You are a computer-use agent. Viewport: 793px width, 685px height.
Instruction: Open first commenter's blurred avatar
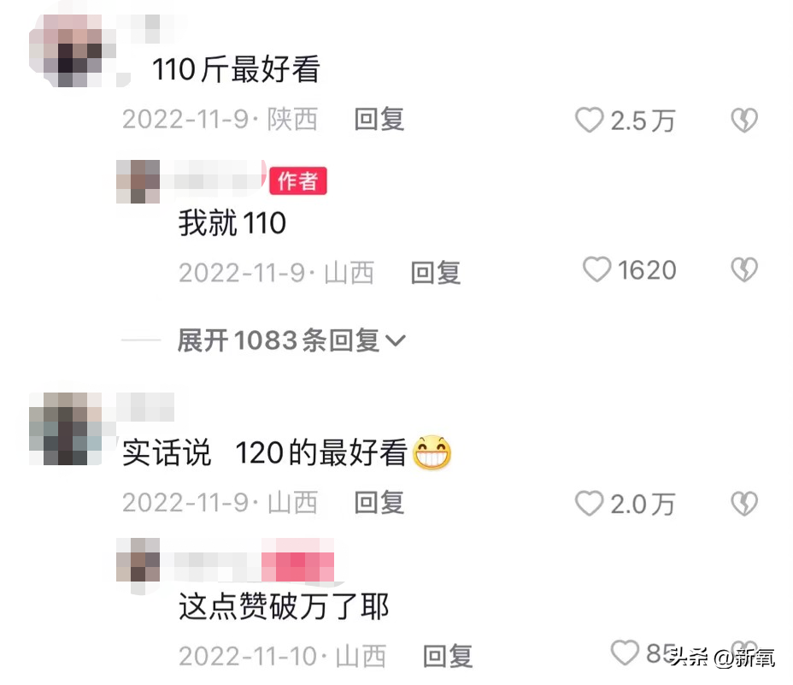pos(73,50)
